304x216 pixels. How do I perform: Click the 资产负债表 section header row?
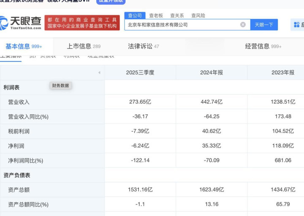click(17, 175)
